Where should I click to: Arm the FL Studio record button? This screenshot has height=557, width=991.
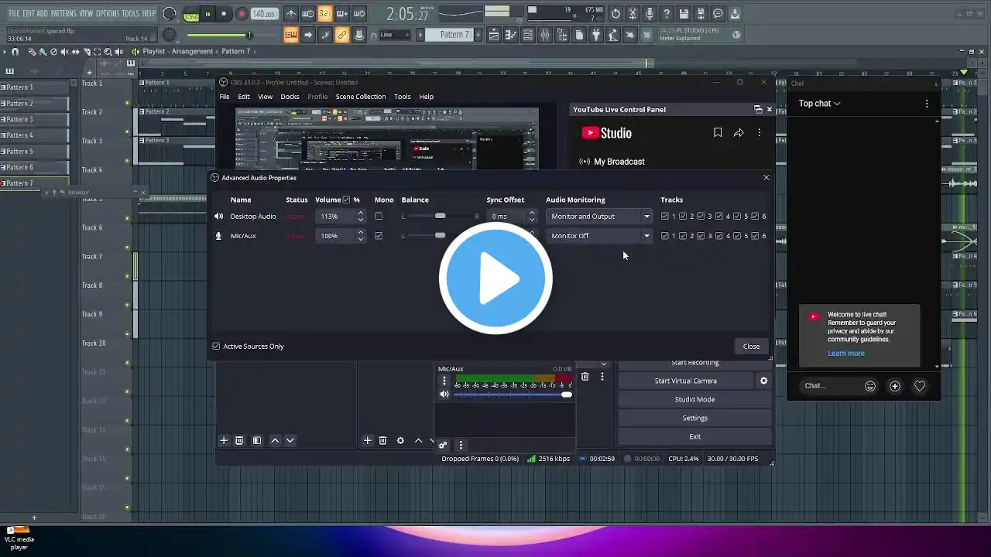click(x=242, y=14)
